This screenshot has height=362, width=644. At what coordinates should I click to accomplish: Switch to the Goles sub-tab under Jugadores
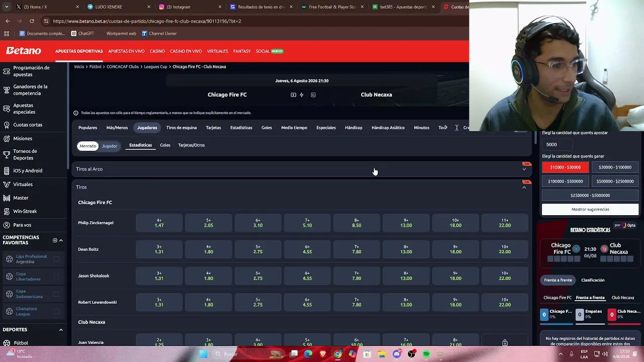[165, 145]
